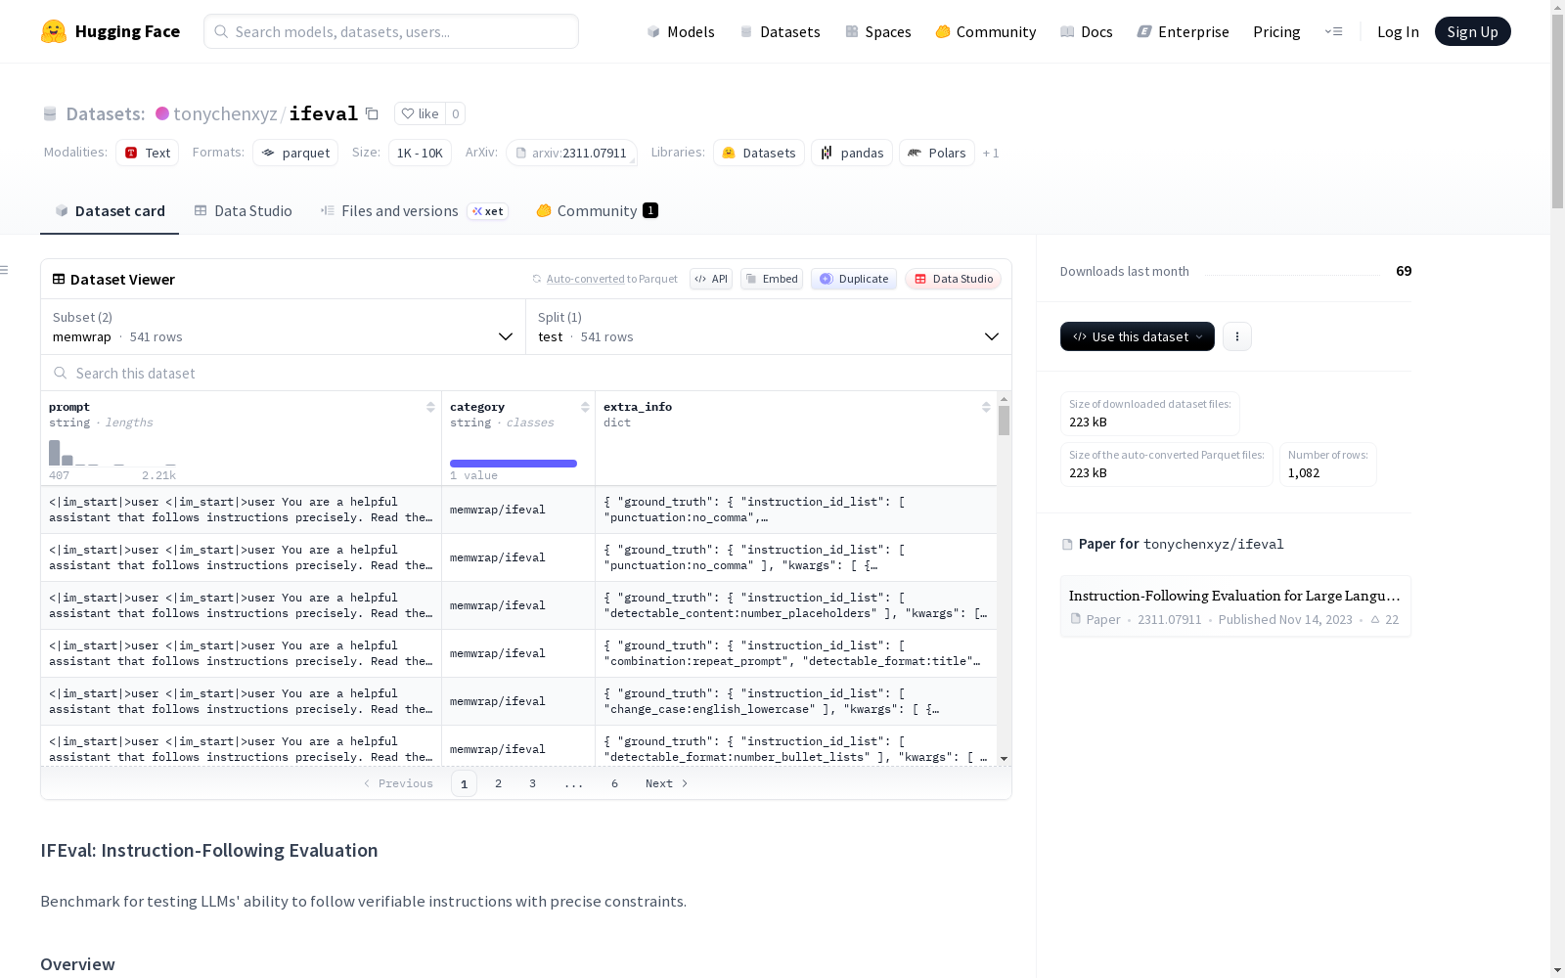
Task: Sort the category column
Action: click(x=585, y=407)
